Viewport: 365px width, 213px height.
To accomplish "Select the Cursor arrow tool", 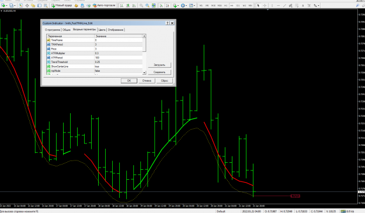I will [x=258, y=5].
